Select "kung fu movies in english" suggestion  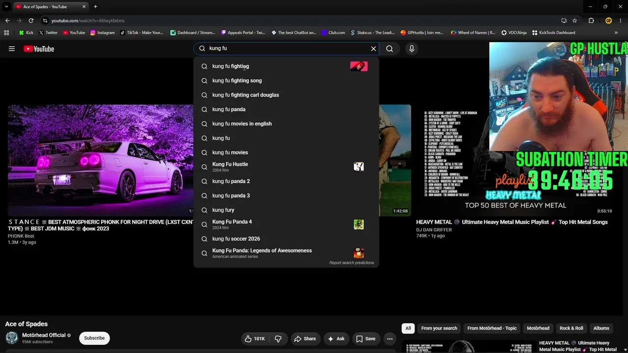[286, 124]
